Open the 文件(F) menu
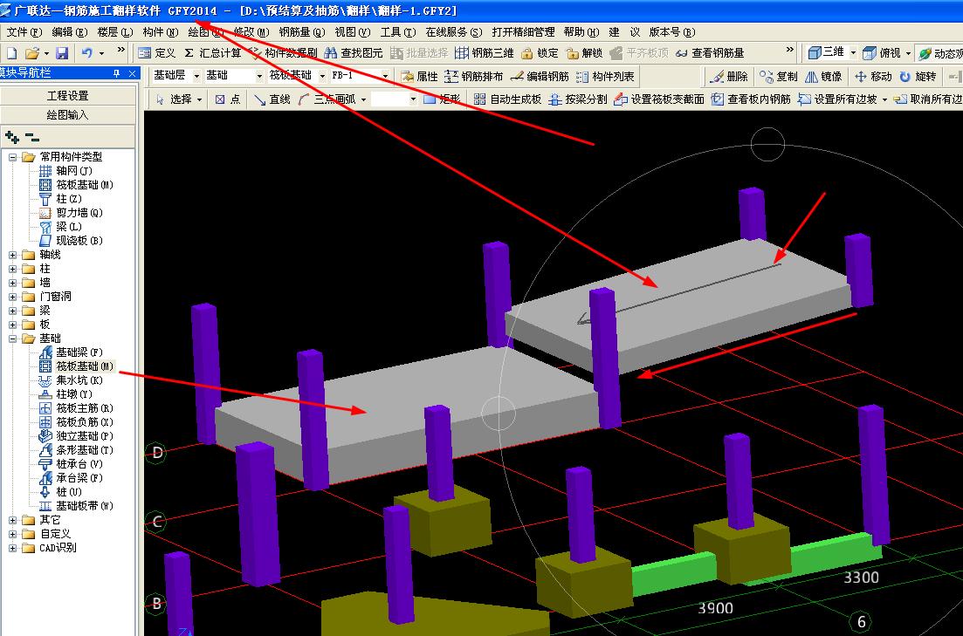 point(24,32)
